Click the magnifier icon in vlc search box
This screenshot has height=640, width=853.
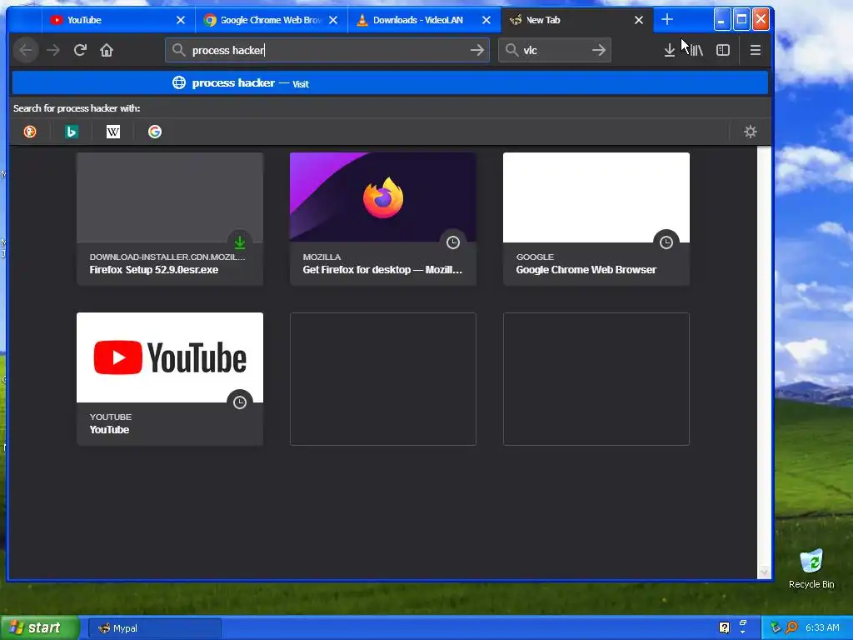coord(511,50)
